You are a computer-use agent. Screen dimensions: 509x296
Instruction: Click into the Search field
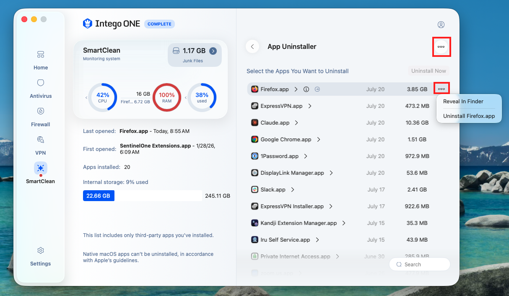[420, 264]
